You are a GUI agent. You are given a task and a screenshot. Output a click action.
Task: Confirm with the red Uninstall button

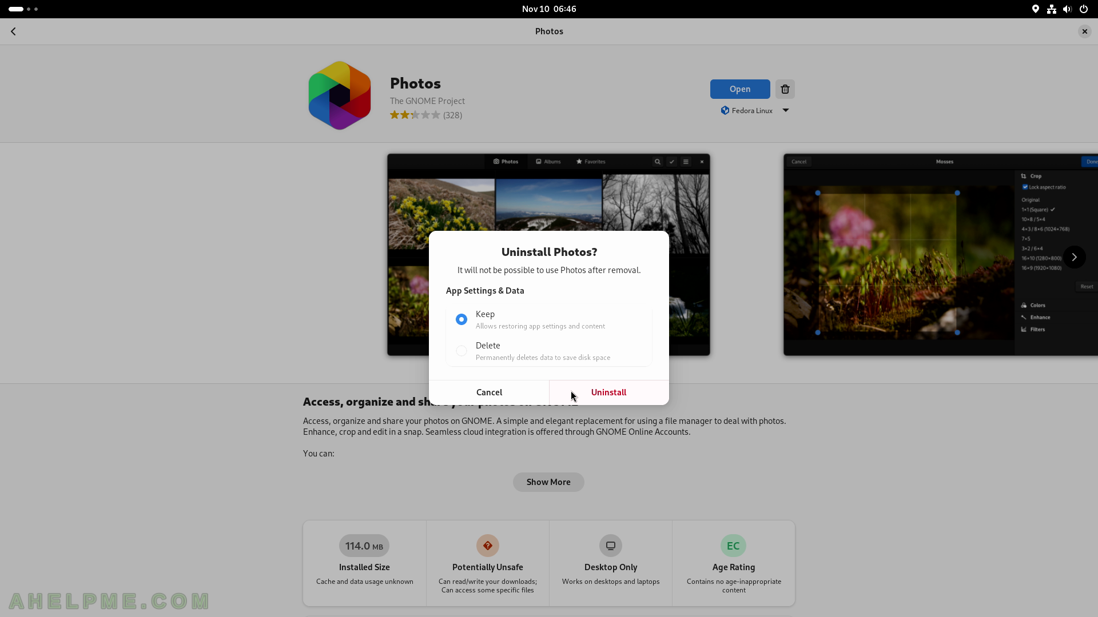pyautogui.click(x=609, y=392)
